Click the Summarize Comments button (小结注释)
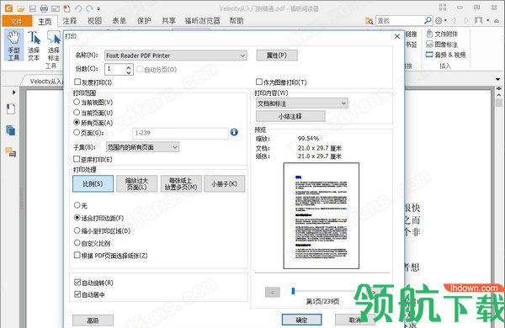Viewport: 505px width, 328px height. point(290,116)
